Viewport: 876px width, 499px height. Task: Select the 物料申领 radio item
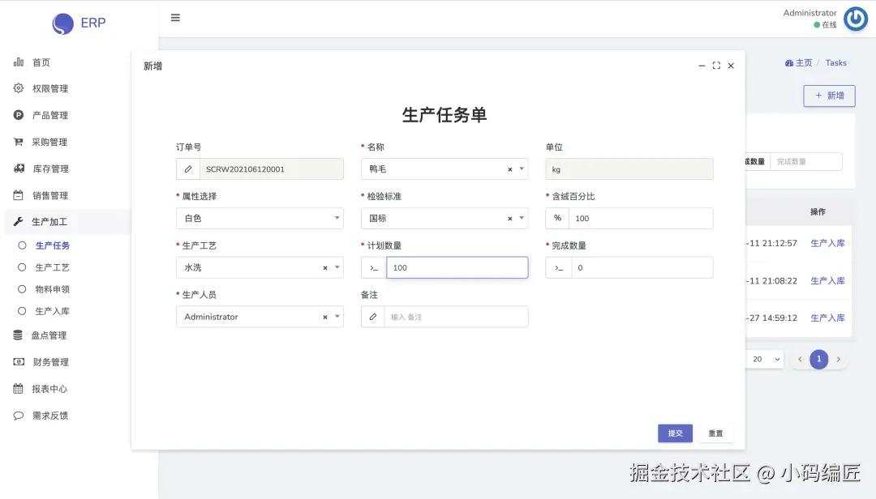(x=23, y=289)
